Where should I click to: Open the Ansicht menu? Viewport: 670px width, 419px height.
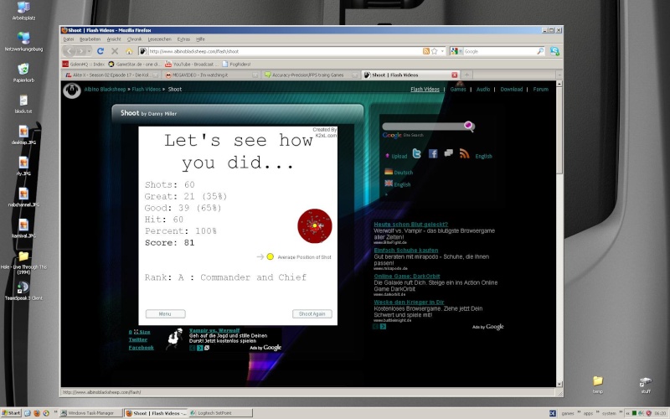(114, 39)
